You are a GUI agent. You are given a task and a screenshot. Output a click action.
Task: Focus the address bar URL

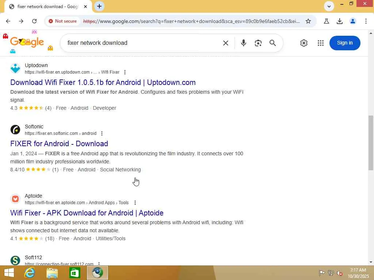click(191, 21)
